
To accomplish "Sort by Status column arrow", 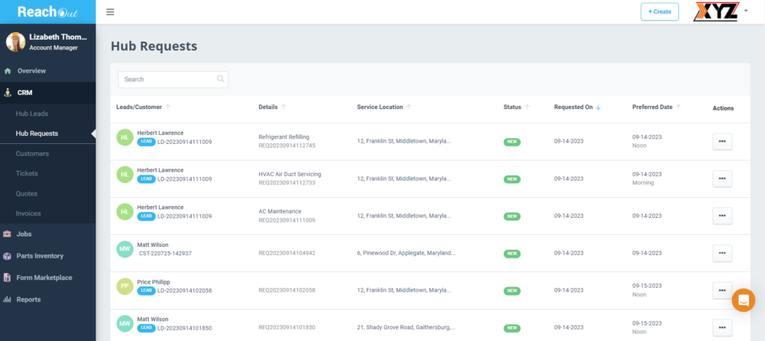I will [527, 107].
